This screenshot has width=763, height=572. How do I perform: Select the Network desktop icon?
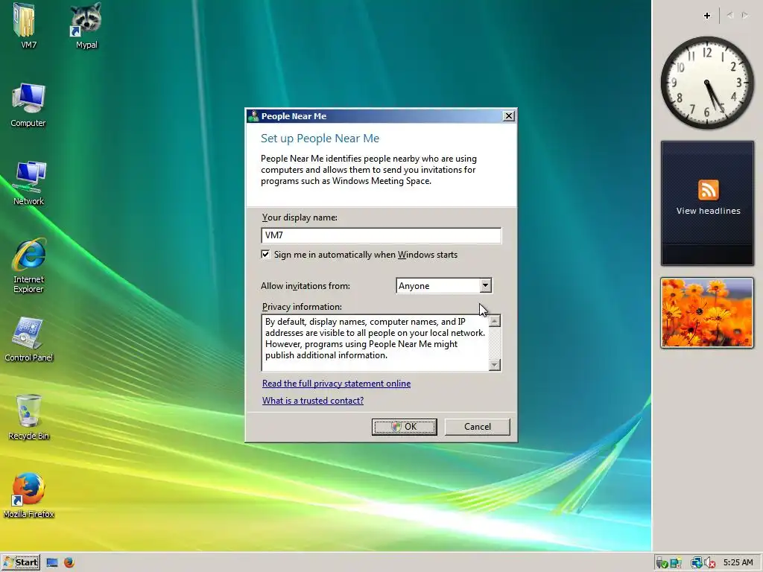[x=29, y=176]
